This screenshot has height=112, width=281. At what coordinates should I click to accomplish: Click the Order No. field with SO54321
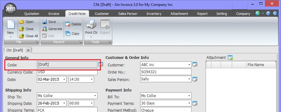pyautogui.click(x=166, y=72)
